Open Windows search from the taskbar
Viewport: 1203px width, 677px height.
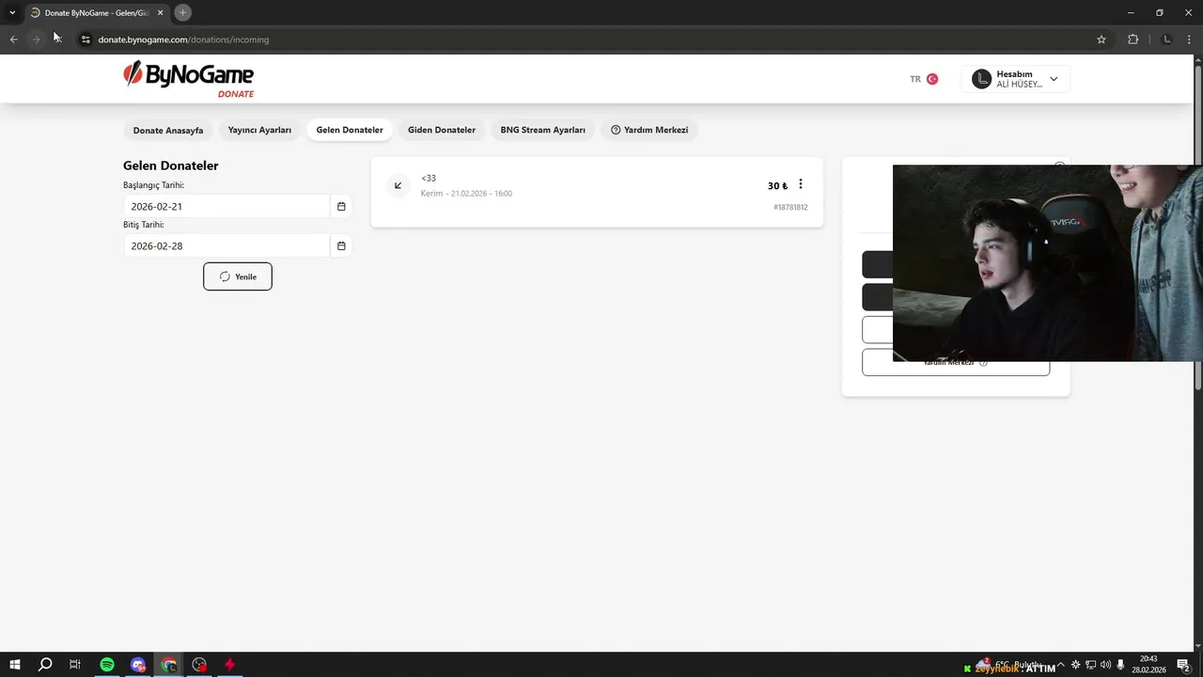click(x=45, y=665)
